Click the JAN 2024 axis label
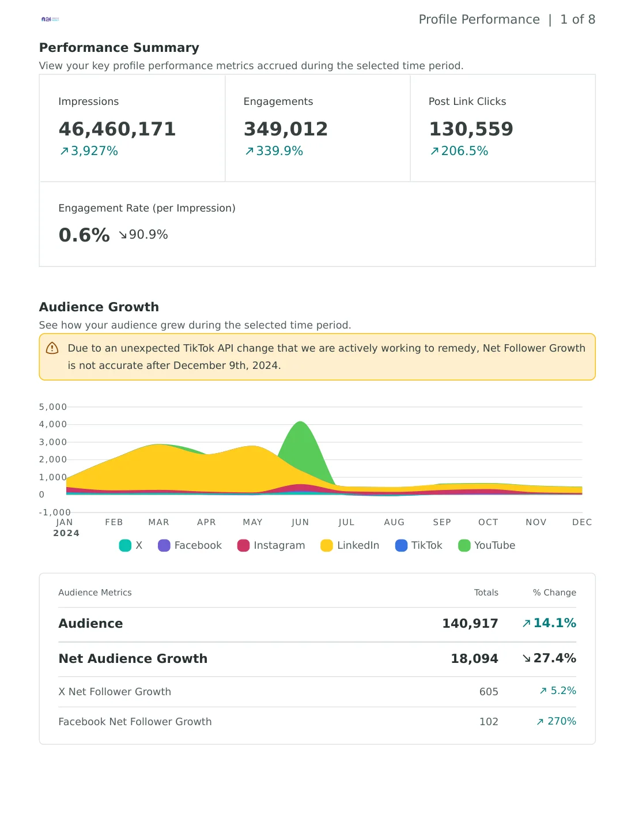 pos(66,527)
